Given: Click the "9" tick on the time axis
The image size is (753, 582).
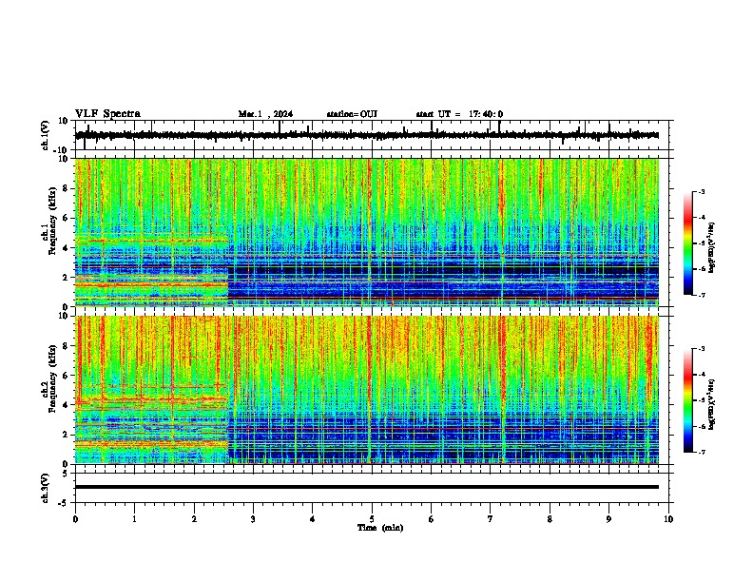Looking at the screenshot, I should tap(608, 519).
